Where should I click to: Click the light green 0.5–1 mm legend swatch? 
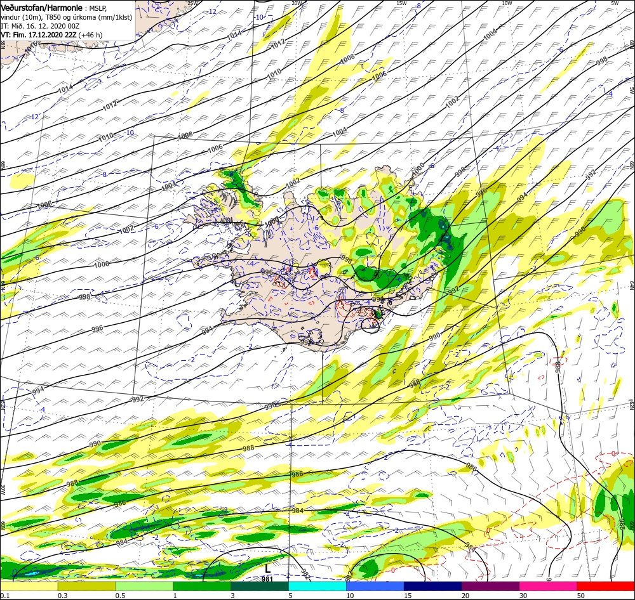tap(144, 586)
